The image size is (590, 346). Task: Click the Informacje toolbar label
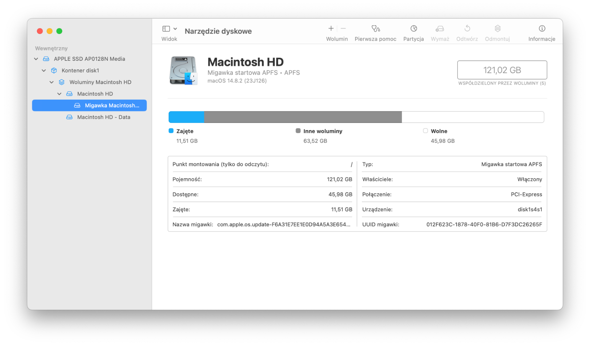542,39
